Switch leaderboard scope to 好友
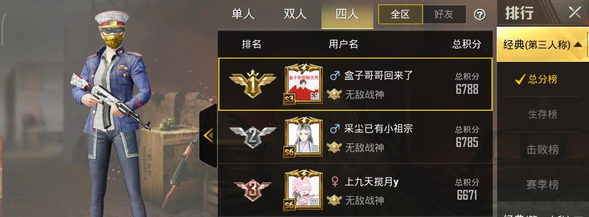The height and width of the screenshot is (217, 589). click(444, 14)
